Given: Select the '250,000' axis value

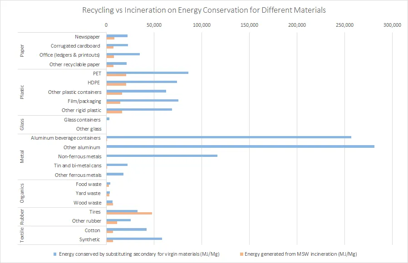Looking at the screenshot, I should tap(345, 25).
